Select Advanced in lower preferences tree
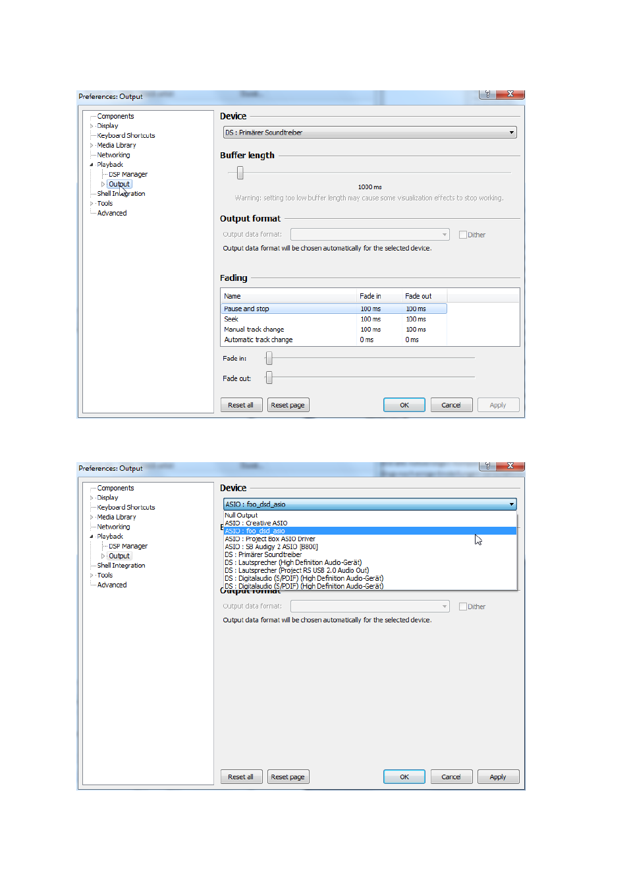The image size is (629, 890). pos(112,585)
